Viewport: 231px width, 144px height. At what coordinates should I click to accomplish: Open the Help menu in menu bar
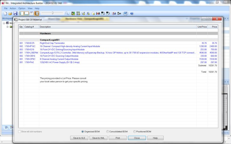(37, 8)
